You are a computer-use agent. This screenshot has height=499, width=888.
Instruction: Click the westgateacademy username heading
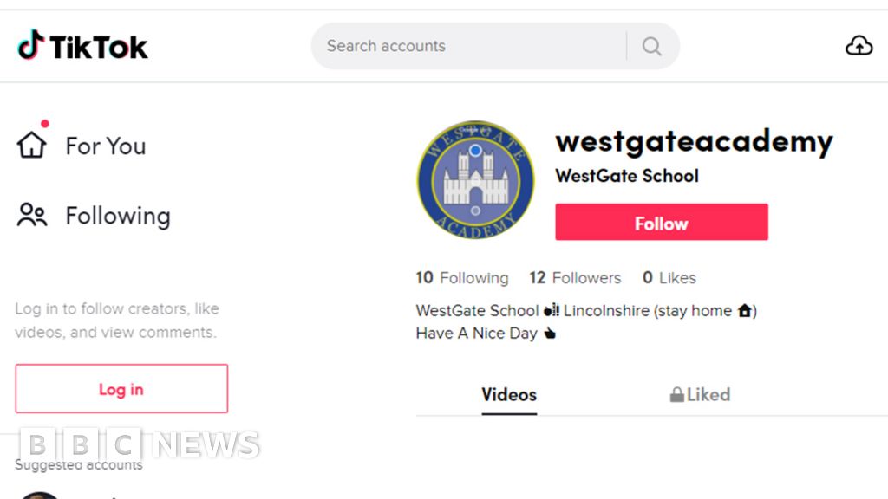[x=694, y=141]
